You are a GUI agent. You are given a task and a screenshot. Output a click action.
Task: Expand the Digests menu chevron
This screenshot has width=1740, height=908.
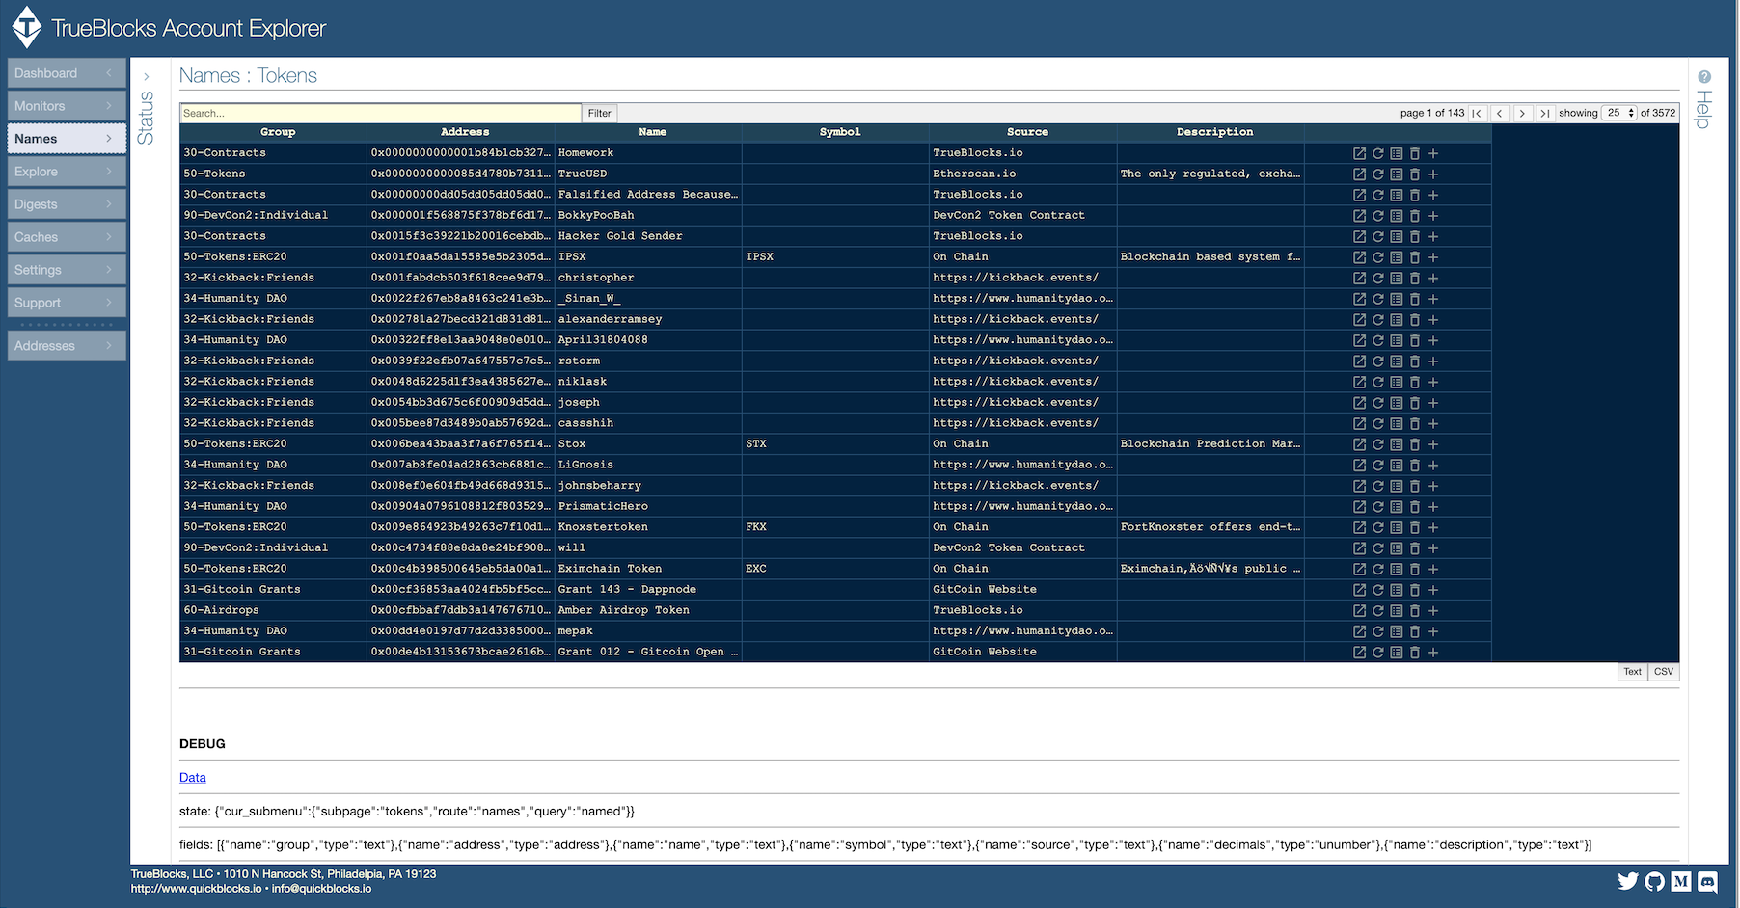pos(109,204)
